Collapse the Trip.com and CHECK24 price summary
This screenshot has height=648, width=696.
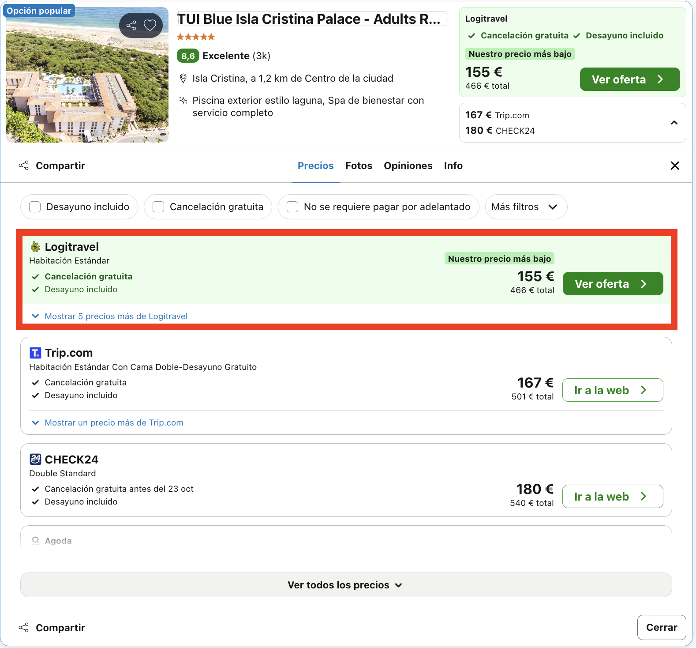point(674,123)
